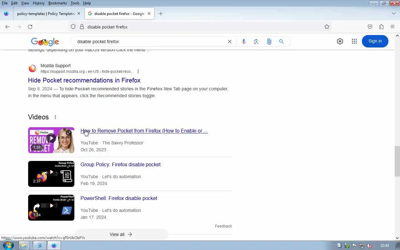Close the policy-templates tab

[x=79, y=14]
